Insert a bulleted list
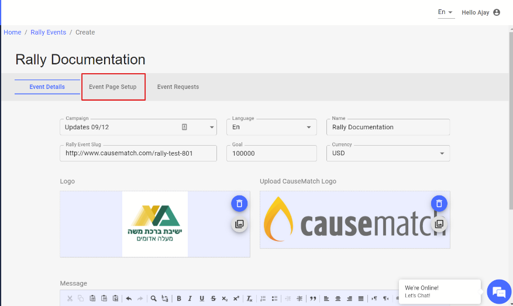513x306 pixels. [274, 298]
